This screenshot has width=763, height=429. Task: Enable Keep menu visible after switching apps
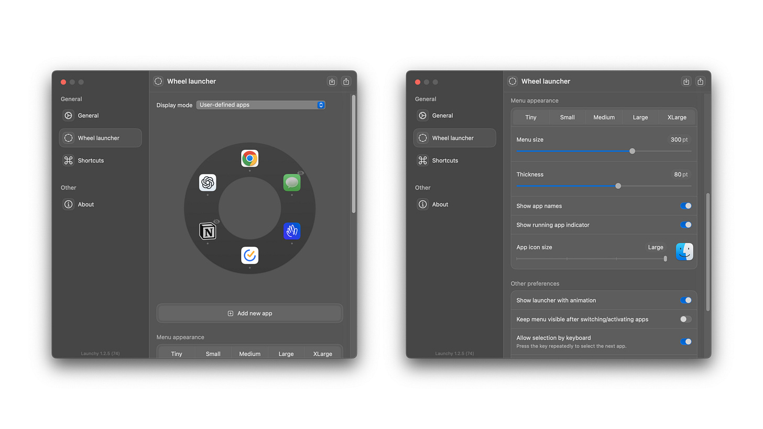(x=685, y=319)
